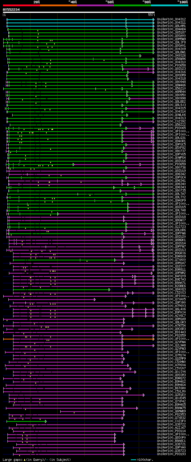Select the query name AV552234
The height and width of the screenshot is (462, 191).
coord(11,10)
